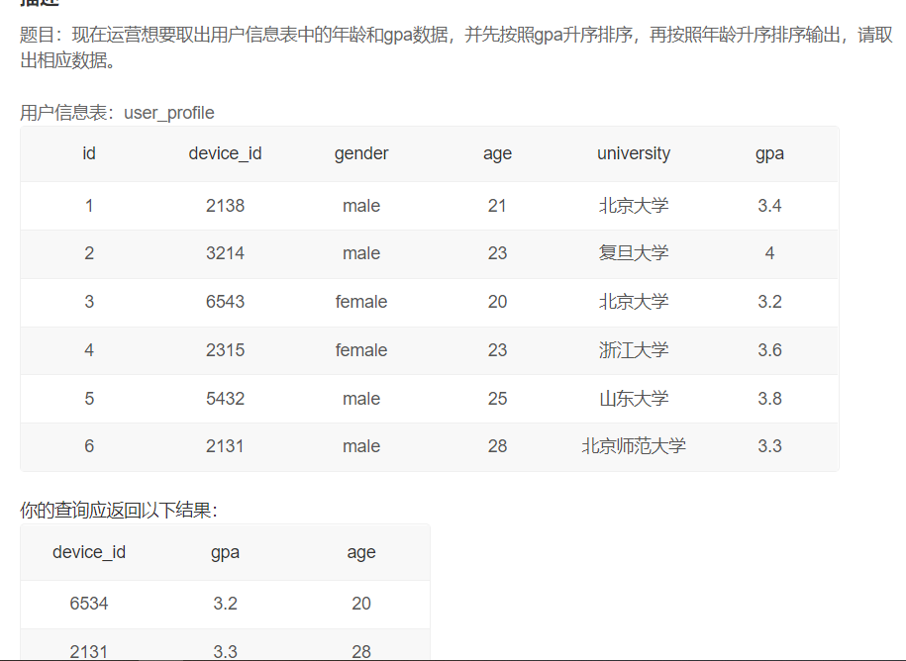Click the gpa value 3.4
This screenshot has width=906, height=661.
[x=769, y=206]
